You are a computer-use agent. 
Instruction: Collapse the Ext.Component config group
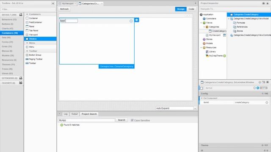tap(202, 98)
